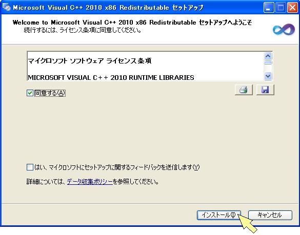The height and width of the screenshot is (235, 300).
Task: Enable sending setup feedback to Microsoft checkbox
Action: (30, 167)
